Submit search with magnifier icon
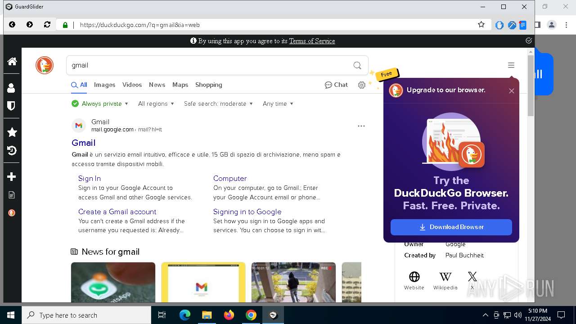Viewport: 576px width, 324px height. 357,65
